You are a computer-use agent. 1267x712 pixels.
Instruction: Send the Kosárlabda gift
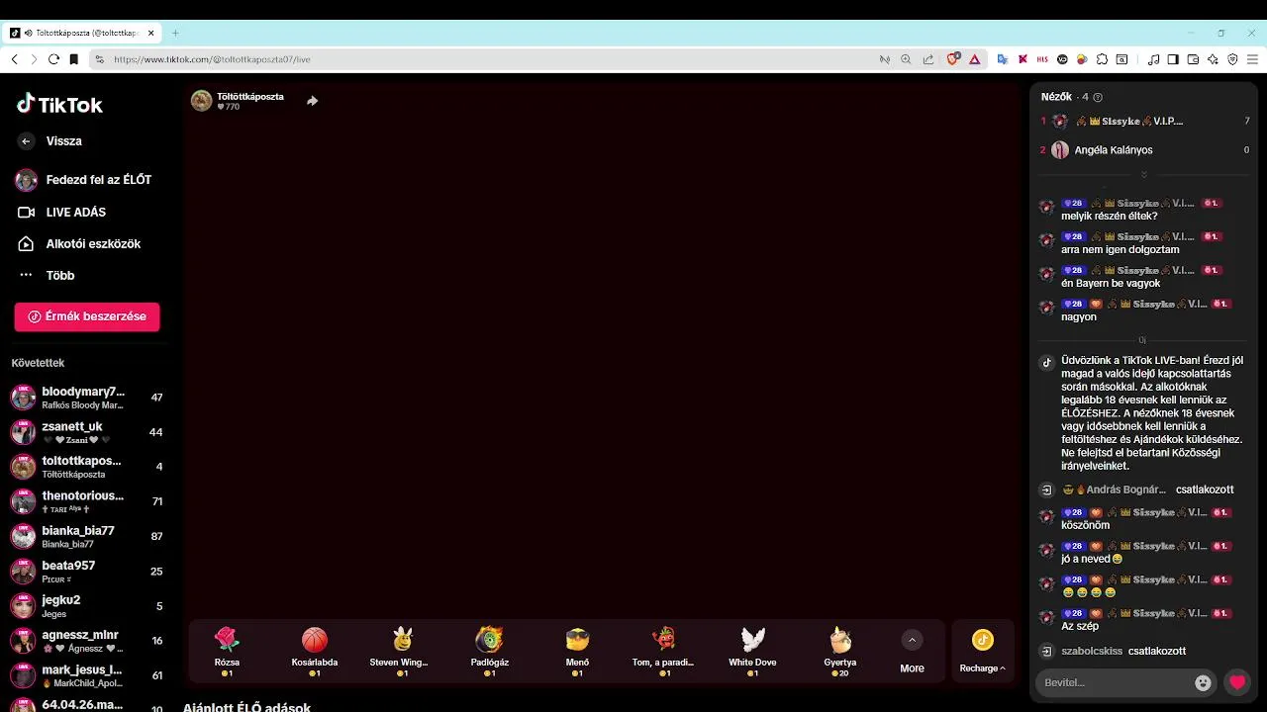point(315,651)
